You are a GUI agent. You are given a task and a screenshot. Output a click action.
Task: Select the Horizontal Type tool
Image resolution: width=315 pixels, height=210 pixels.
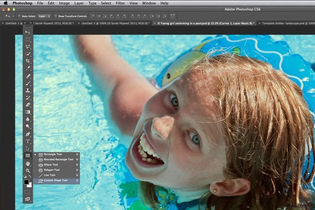(x=28, y=141)
